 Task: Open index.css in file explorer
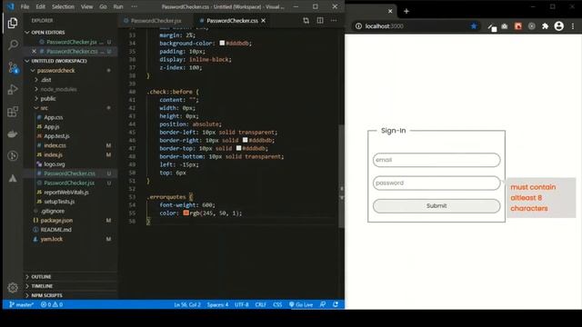click(55, 145)
